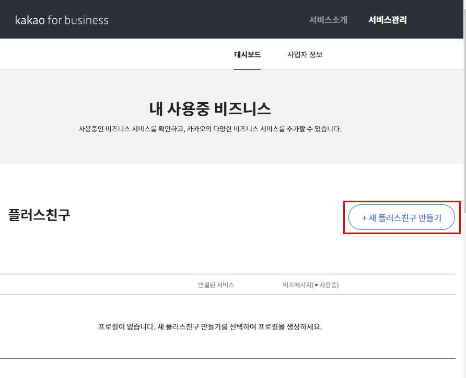Click the plus sign in 새 플러스친구 만들기

click(x=365, y=218)
